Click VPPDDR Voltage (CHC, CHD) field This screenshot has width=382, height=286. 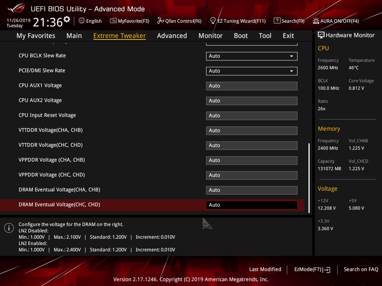pyautogui.click(x=252, y=175)
